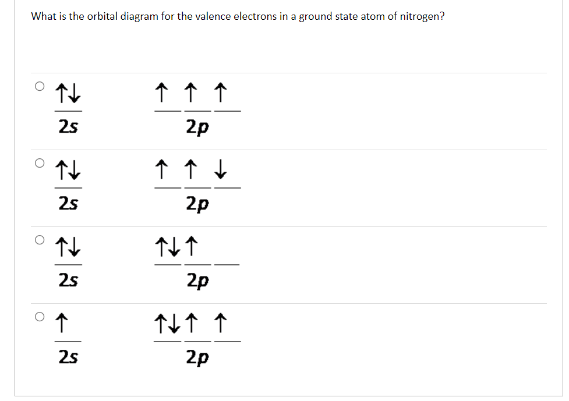569x401 pixels.
Task: Pick the fourth answer option radio button
Action: pos(39,317)
